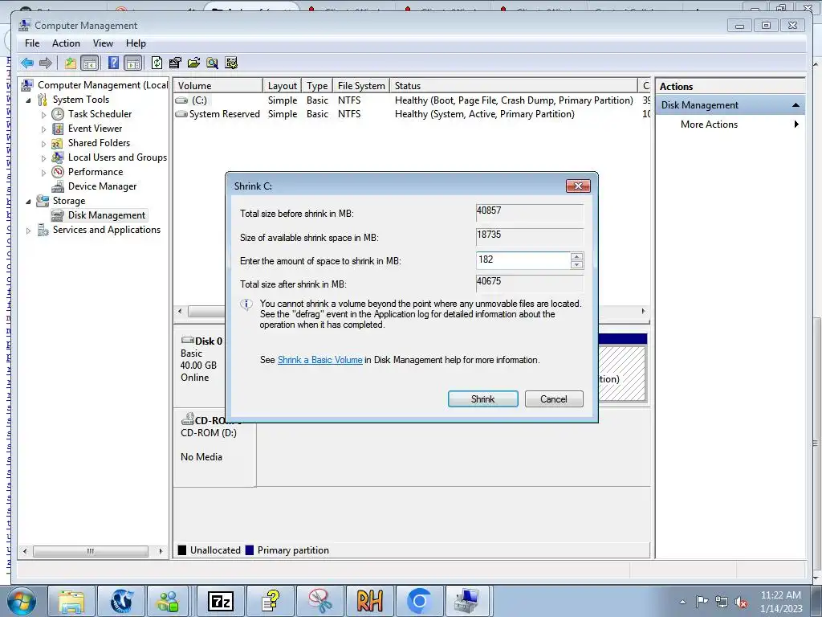Screen dimensions: 822x617
Task: Click the volume list scroll-left arrow
Action: (x=180, y=311)
